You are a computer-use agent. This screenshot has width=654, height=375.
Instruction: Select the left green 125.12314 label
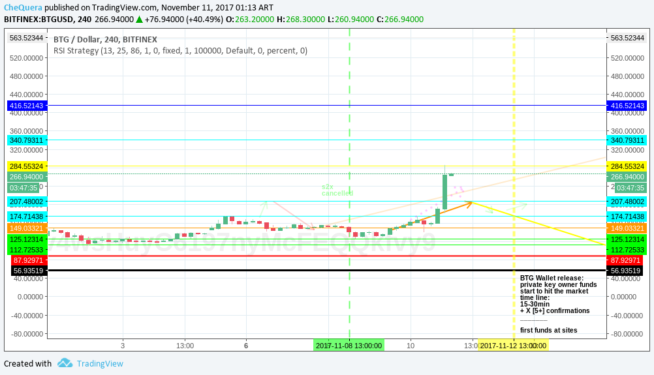(x=26, y=239)
